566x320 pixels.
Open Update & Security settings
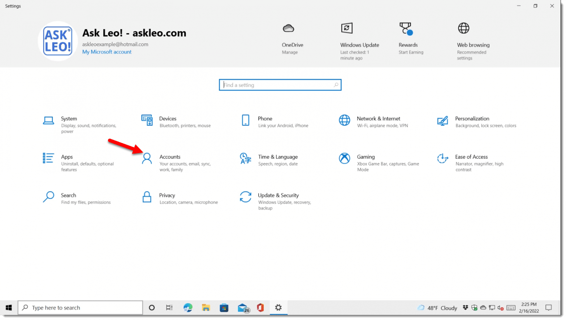point(279,198)
